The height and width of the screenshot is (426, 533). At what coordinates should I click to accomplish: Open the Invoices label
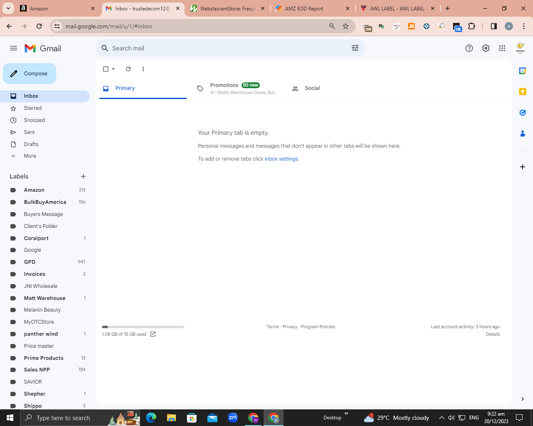pos(45,274)
